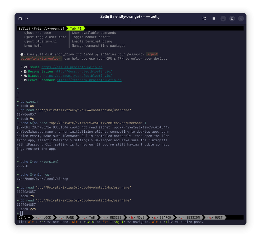Select the <s> SEARCH mode in status bar
The image size is (261, 241).
pos(162,217)
